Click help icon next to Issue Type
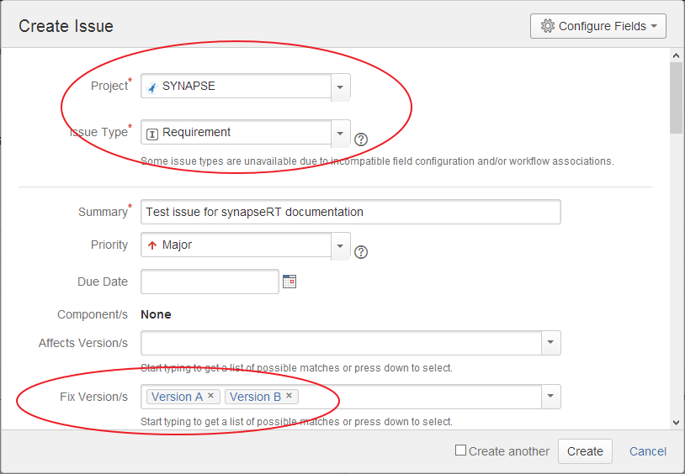 [362, 140]
